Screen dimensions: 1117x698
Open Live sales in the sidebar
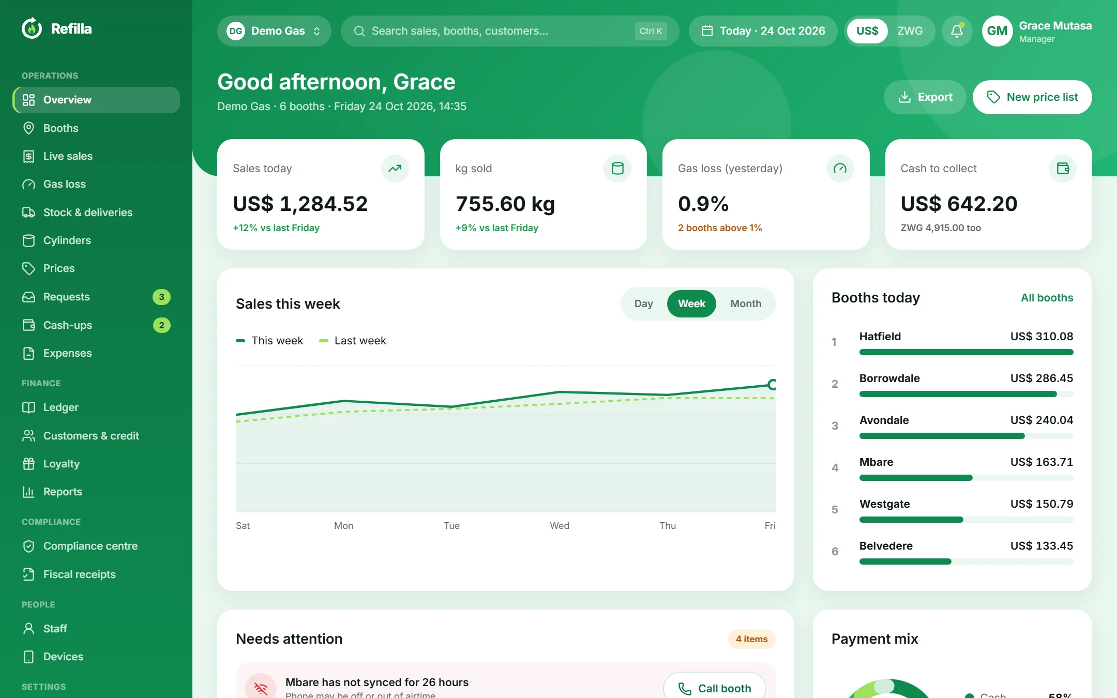tap(96, 156)
